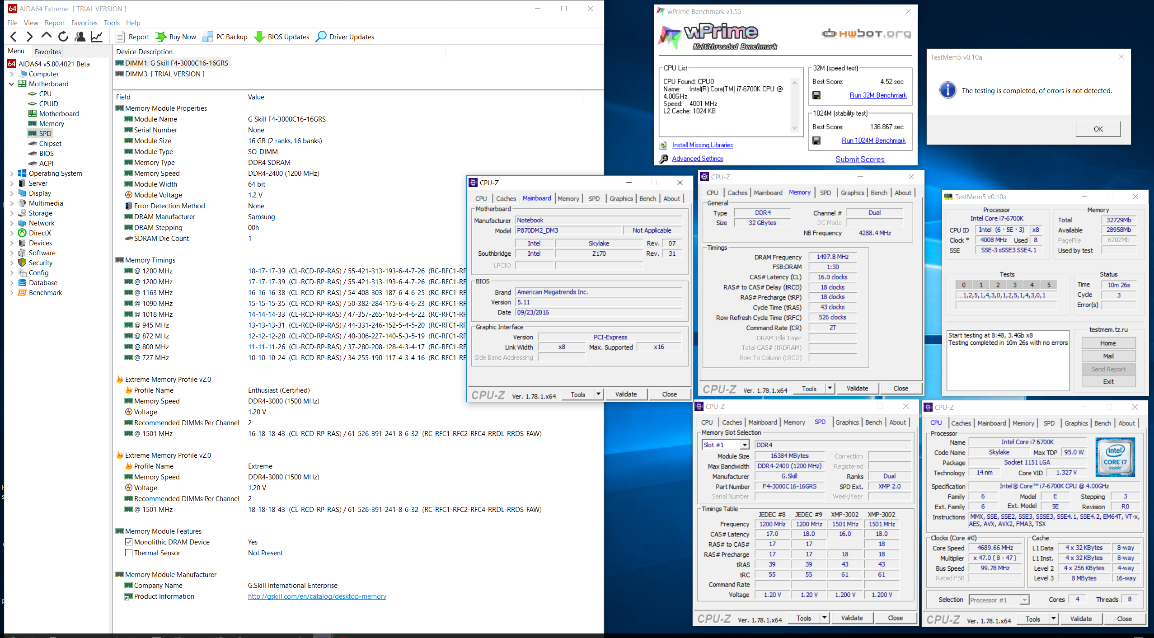Open Report from the AIDA64 toolbar

(x=132, y=37)
